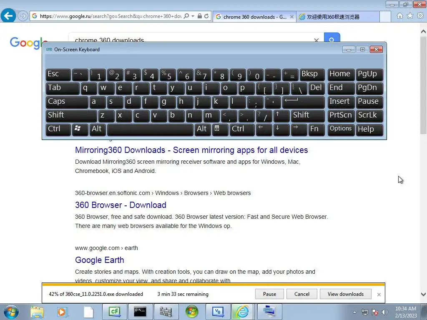Viewport: 427px width, 320px height.
Task: Toggle the right Shift key
Action: [x=308, y=116]
